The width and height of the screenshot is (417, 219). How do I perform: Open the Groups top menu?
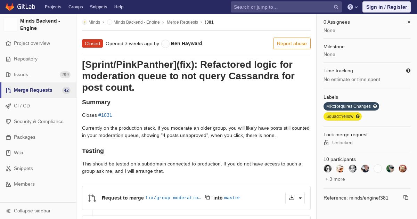tap(76, 7)
